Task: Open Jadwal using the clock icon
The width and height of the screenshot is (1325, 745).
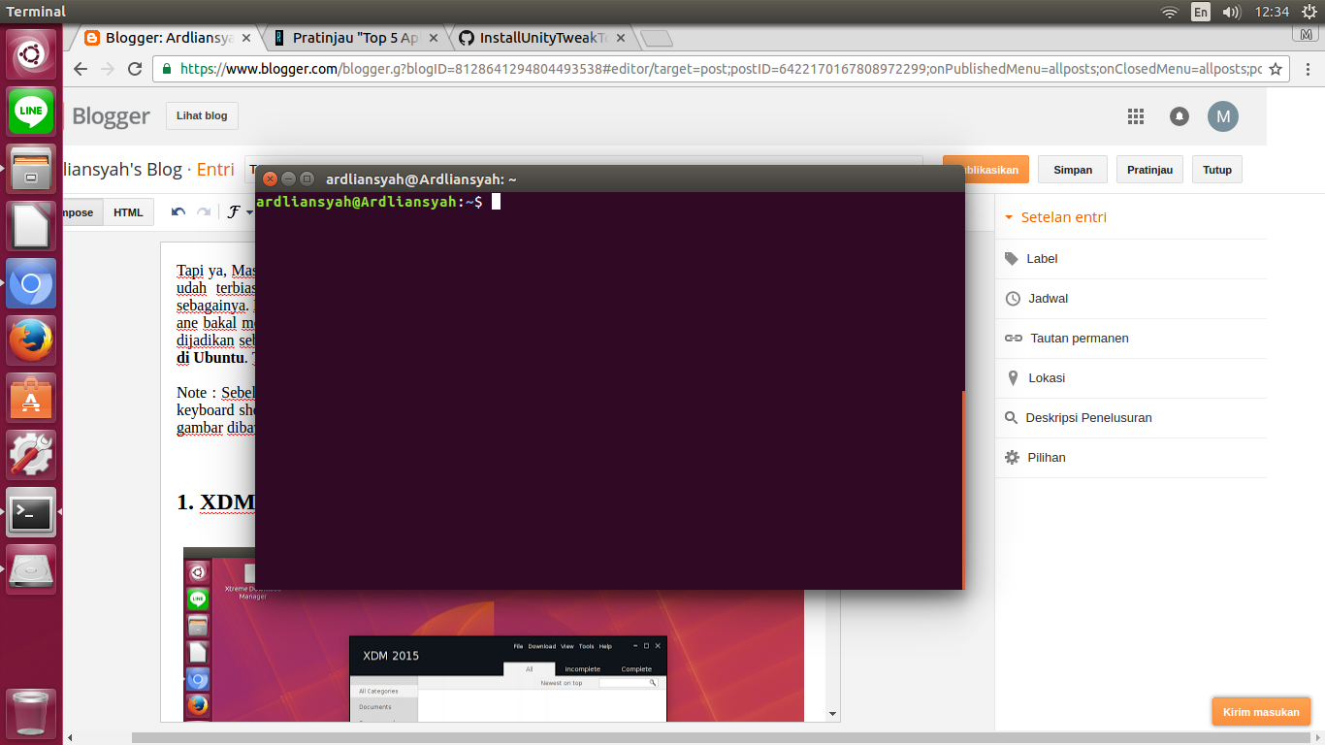Action: [x=1012, y=298]
